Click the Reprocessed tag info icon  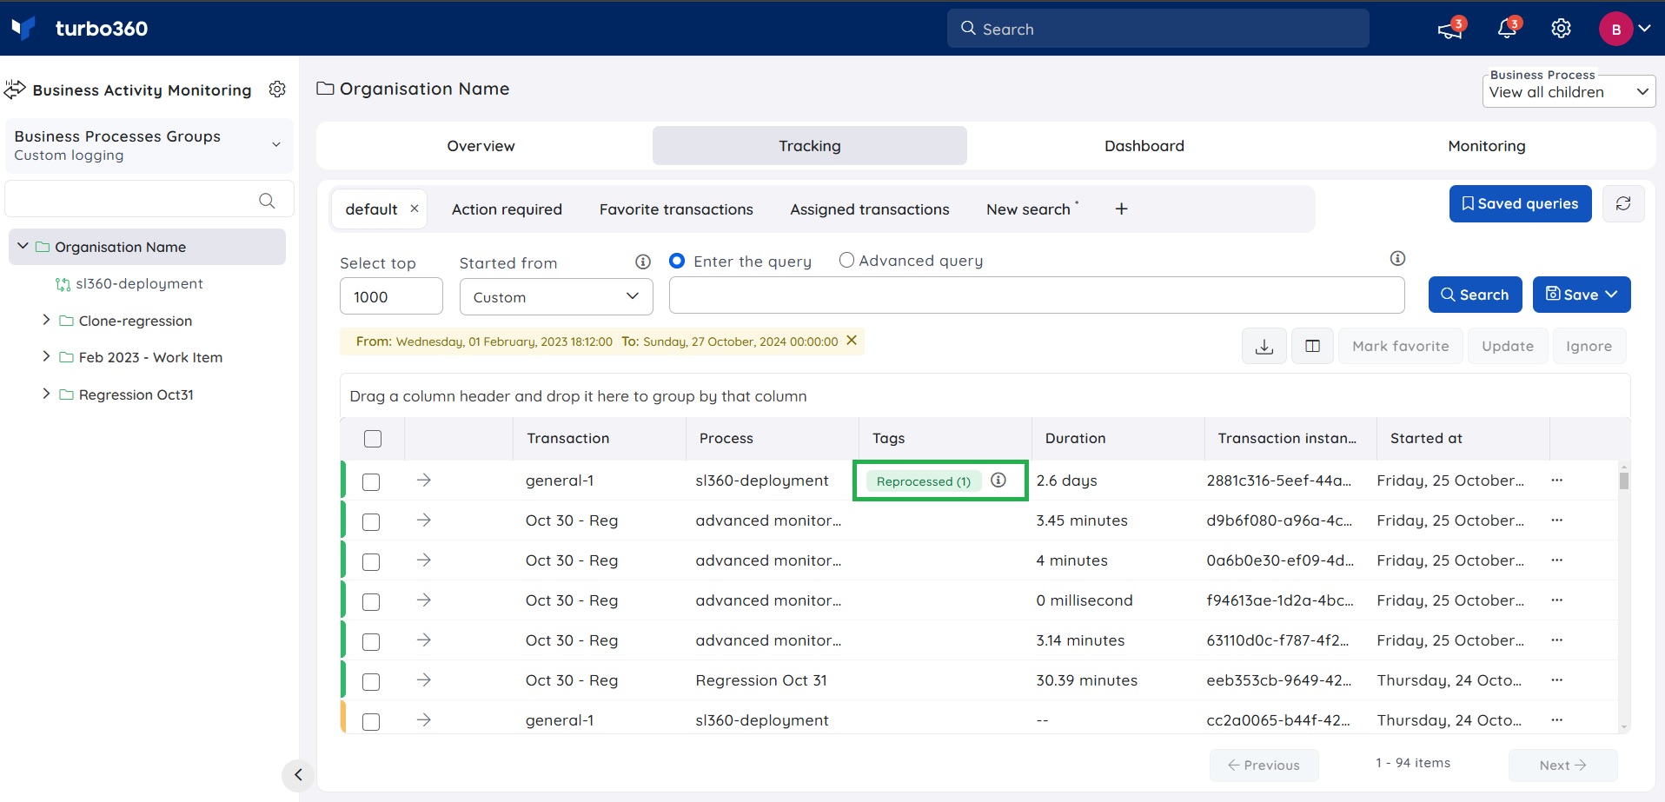point(998,480)
